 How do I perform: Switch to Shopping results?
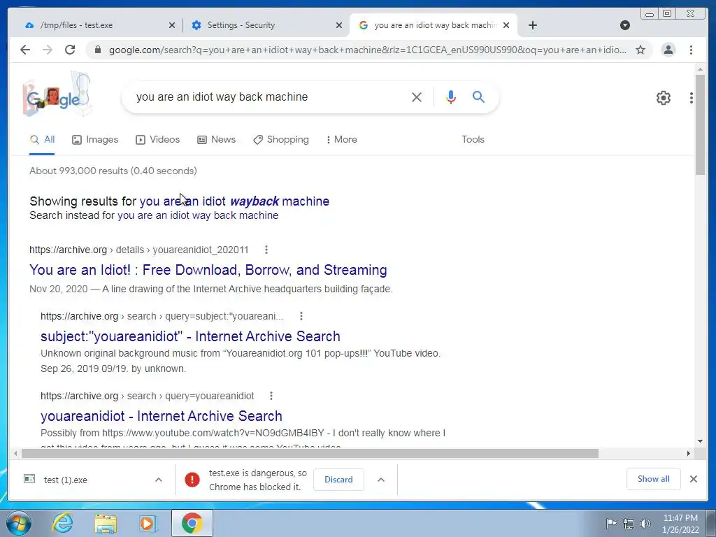(x=281, y=140)
